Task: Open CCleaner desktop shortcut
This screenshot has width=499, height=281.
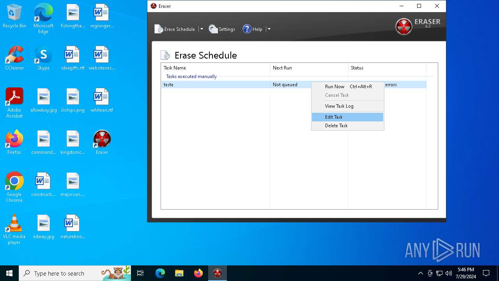Action: click(14, 59)
